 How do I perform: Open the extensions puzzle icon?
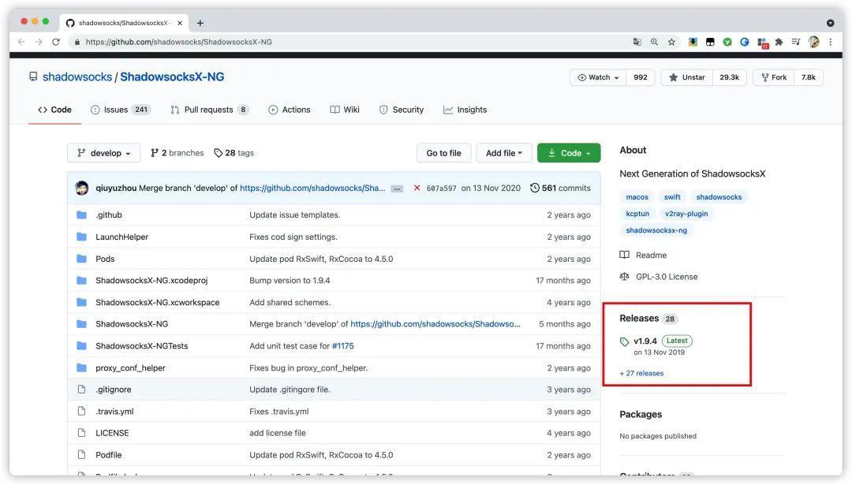pyautogui.click(x=779, y=42)
